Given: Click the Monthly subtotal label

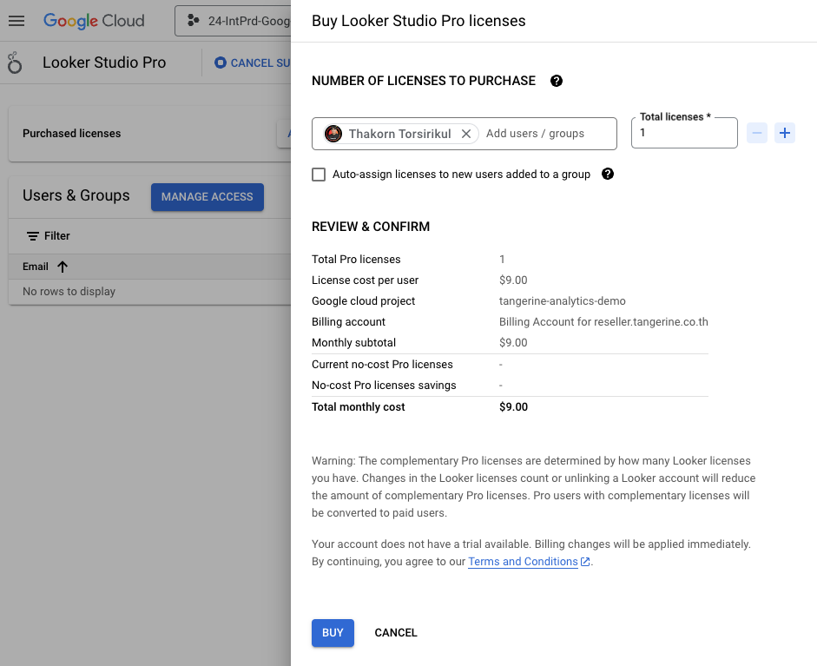Looking at the screenshot, I should coord(353,343).
